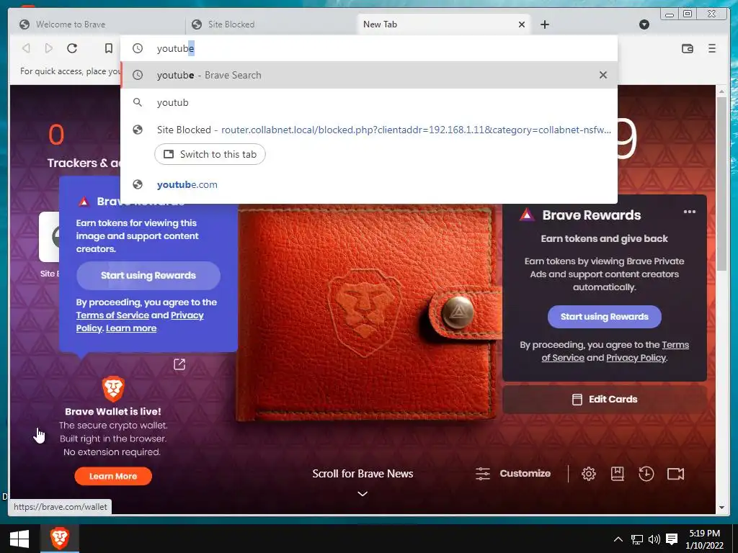Open Privacy Policy link in Rewards card
Image resolution: width=738 pixels, height=553 pixels.
pyautogui.click(x=636, y=358)
